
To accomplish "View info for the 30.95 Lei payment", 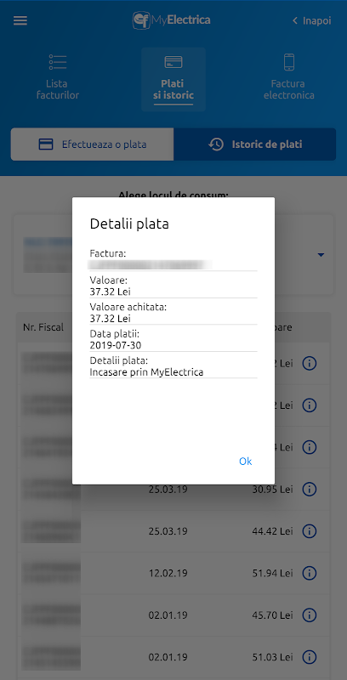I will click(x=310, y=490).
